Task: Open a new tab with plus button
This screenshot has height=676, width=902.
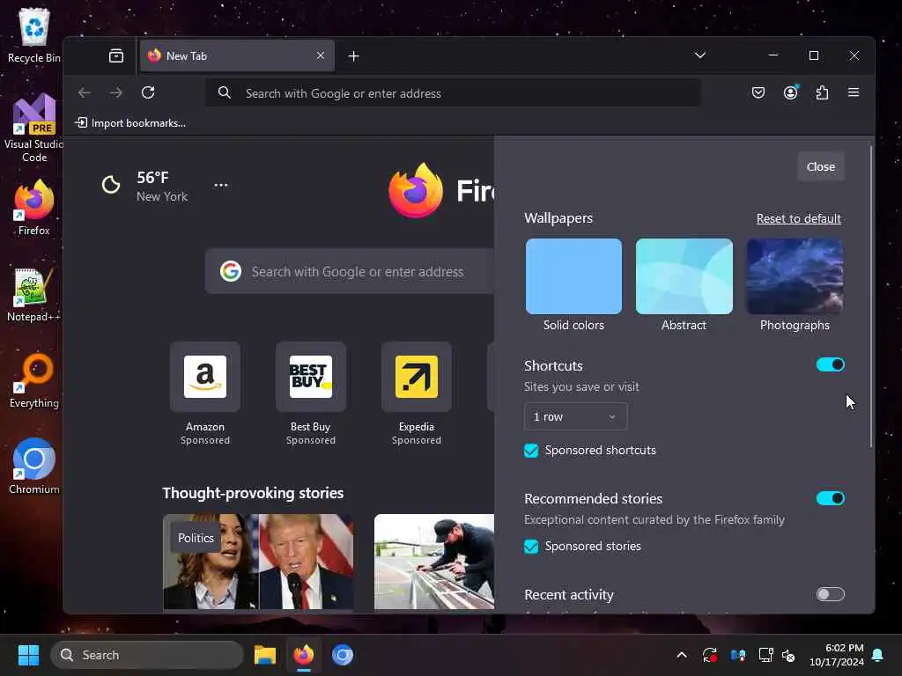Action: (354, 55)
